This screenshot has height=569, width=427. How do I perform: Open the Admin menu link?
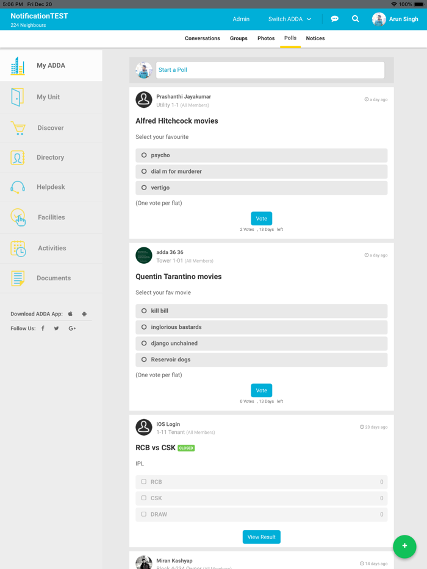(x=241, y=19)
